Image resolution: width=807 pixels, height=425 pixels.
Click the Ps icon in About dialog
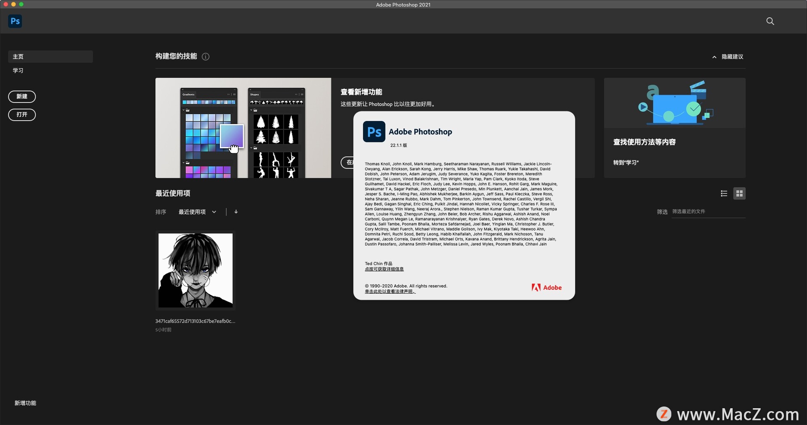[x=374, y=132]
